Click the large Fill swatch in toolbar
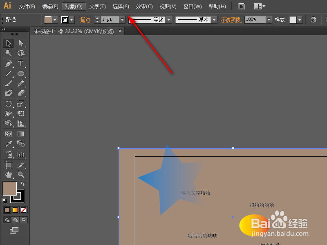Viewport: 327px width, 245px height. tap(9, 189)
